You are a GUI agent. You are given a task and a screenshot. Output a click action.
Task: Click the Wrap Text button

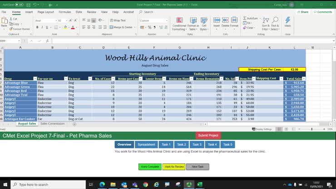tap(118, 20)
